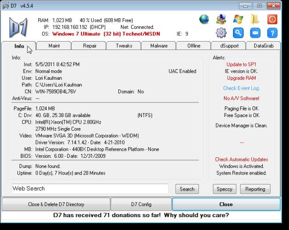Screen dimensions: 289x230
Task: Click the Upgrade RAM alert
Action: click(241, 78)
